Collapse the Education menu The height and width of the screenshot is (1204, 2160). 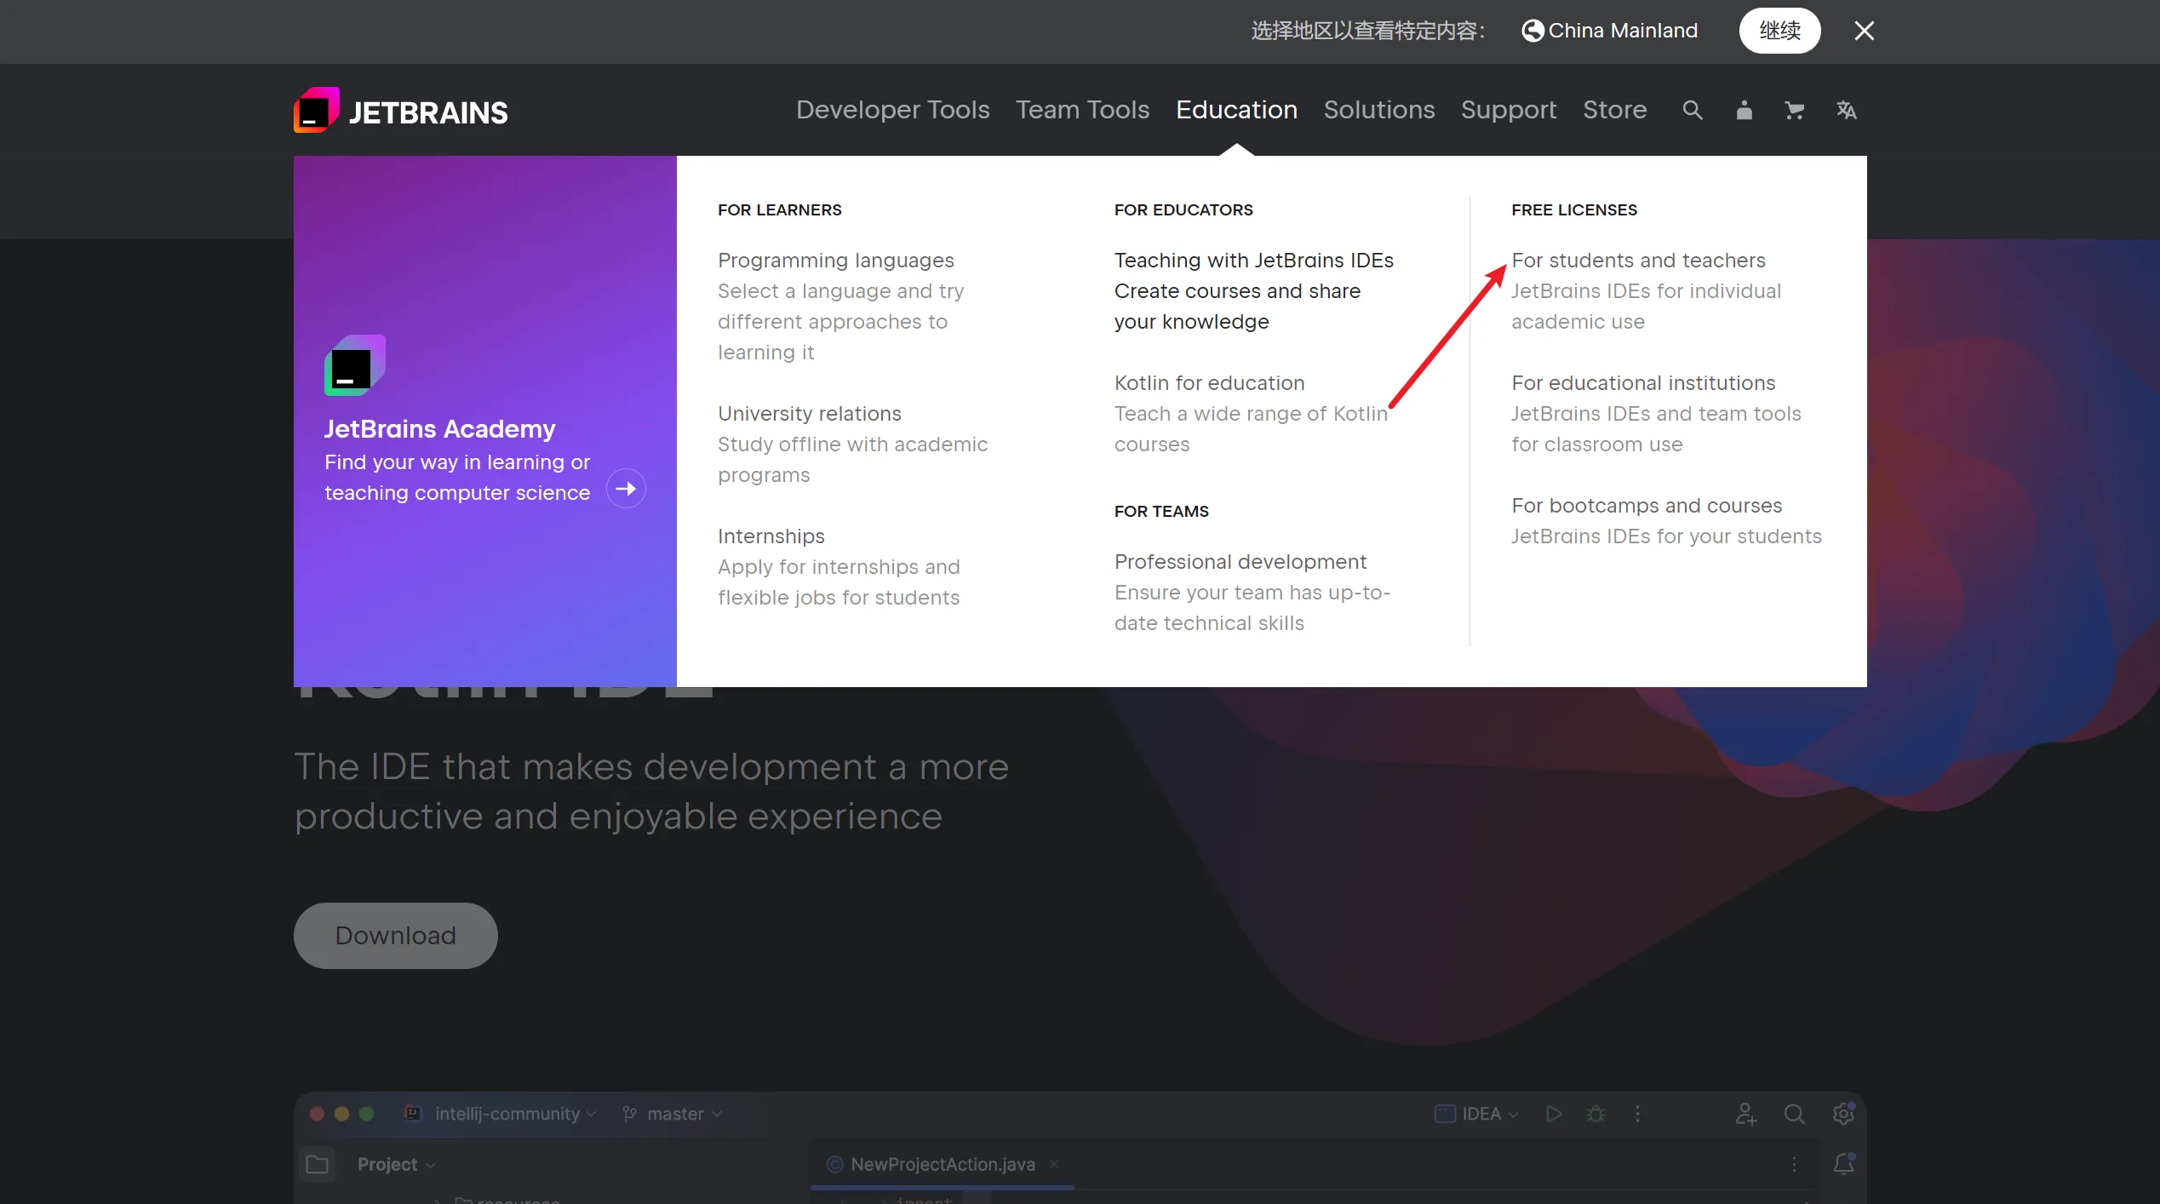coord(1236,110)
